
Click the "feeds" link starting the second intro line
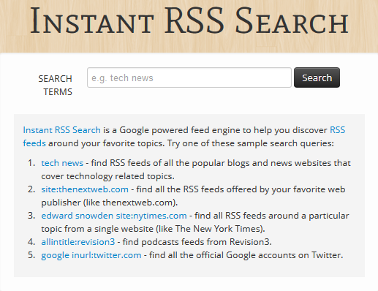click(34, 143)
